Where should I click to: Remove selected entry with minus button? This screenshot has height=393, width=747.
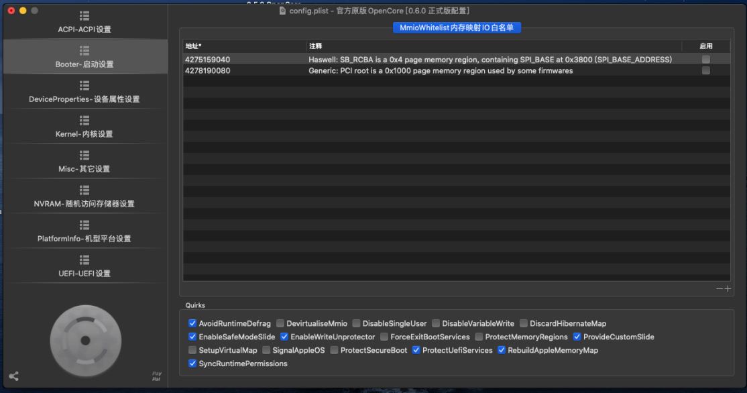pyautogui.click(x=720, y=288)
